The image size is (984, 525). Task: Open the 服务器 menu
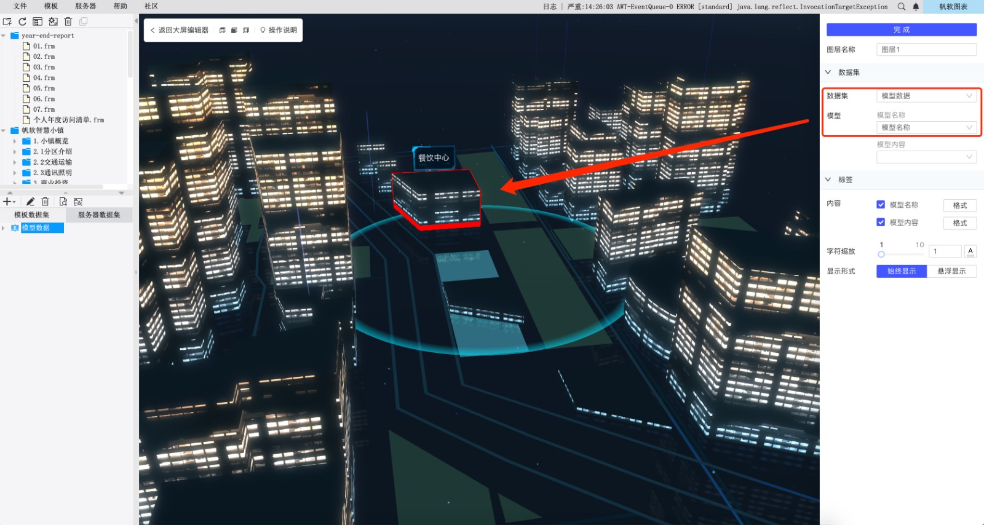click(85, 6)
